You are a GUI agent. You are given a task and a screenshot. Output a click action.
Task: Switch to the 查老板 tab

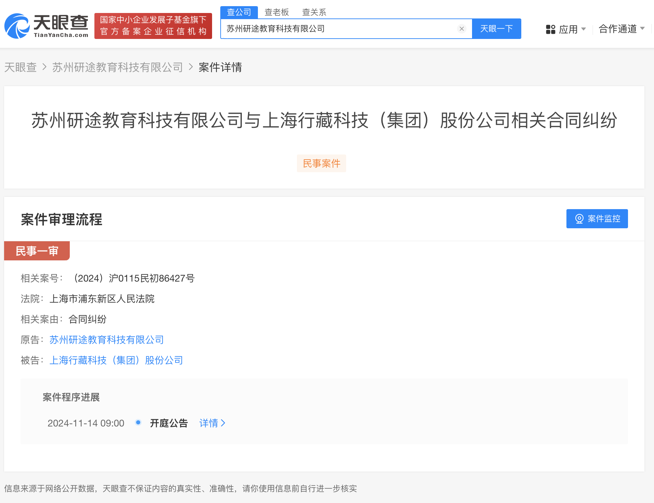pos(277,12)
